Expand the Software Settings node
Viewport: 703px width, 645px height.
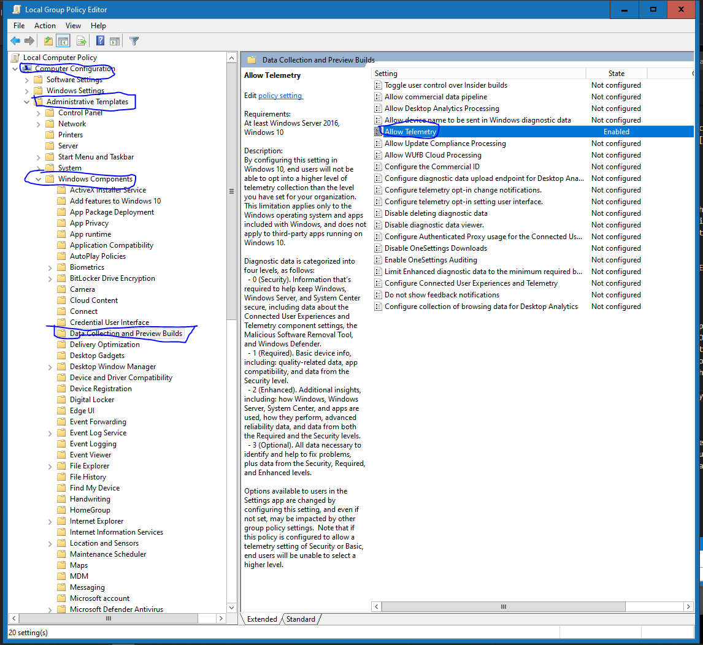(x=27, y=80)
